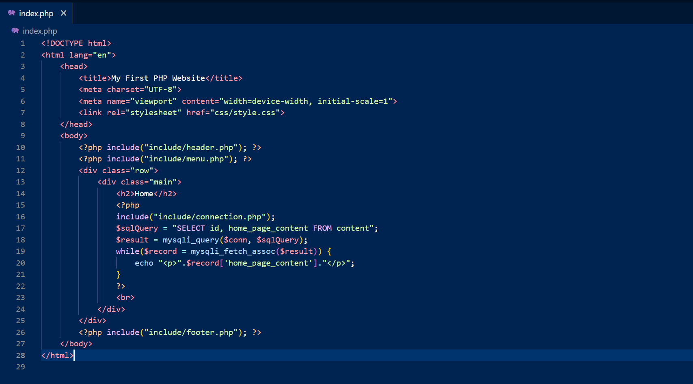This screenshot has width=693, height=384.
Task: Click the include menu.php line
Action: pyautogui.click(x=165, y=159)
